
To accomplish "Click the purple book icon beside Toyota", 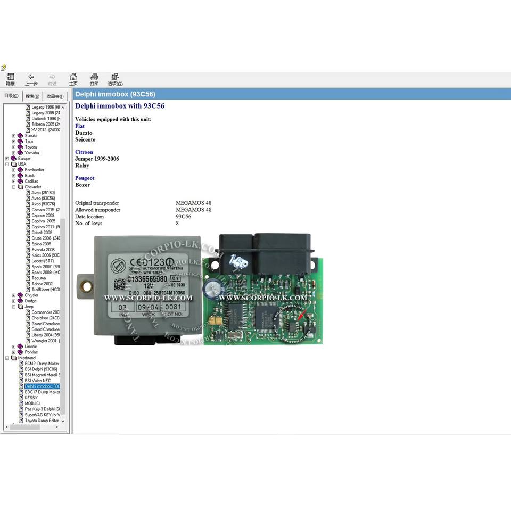I will pos(20,147).
